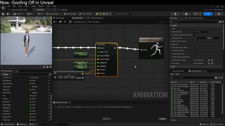
Task: Toggle Hide Unrelated nodes
Action: pos(52,14)
